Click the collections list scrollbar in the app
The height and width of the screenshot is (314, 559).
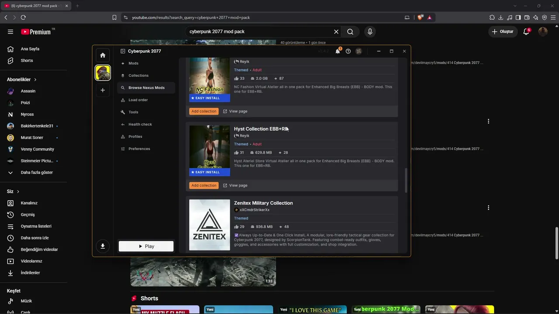(406, 181)
